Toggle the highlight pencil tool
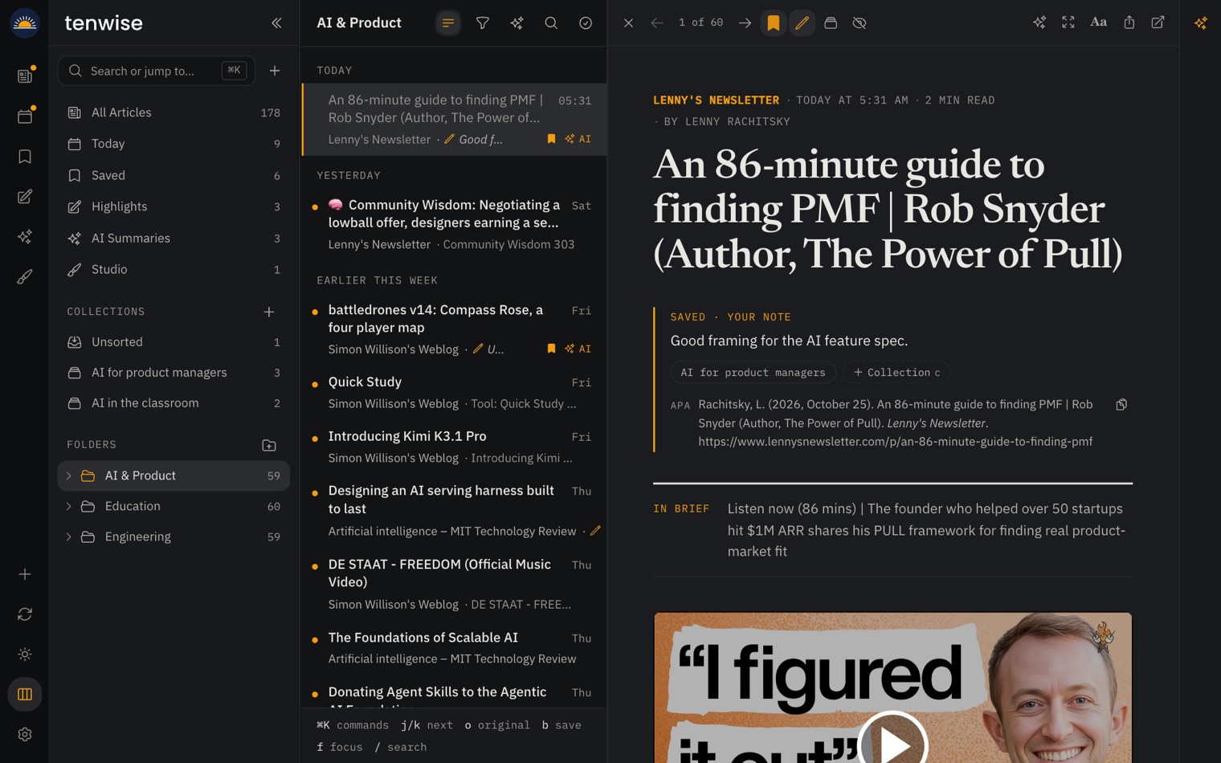 tap(802, 23)
